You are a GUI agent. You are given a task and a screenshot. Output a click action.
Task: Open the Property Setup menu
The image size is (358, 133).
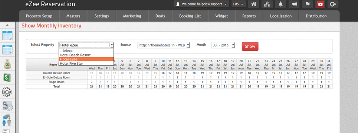(39, 16)
